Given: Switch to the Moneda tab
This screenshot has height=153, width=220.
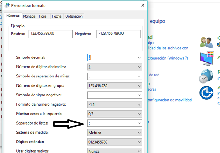Looking at the screenshot, I should [x=29, y=16].
